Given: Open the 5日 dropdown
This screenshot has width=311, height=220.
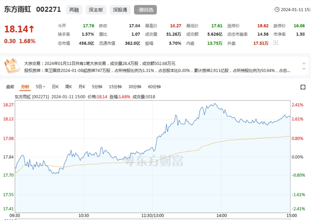Looking at the screenshot, I should [x=40, y=87].
